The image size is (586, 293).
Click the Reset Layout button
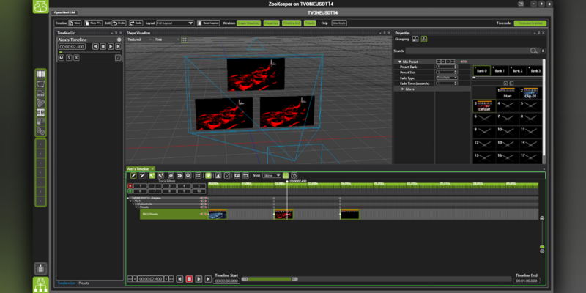[x=209, y=23]
